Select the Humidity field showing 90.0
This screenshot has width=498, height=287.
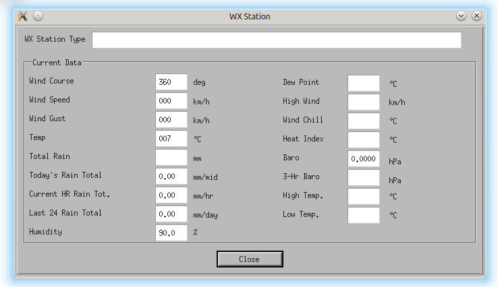tap(171, 233)
